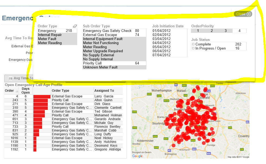The width and height of the screenshot is (266, 164).
Task: Select date 03/04/2012
Action: tap(169, 39)
